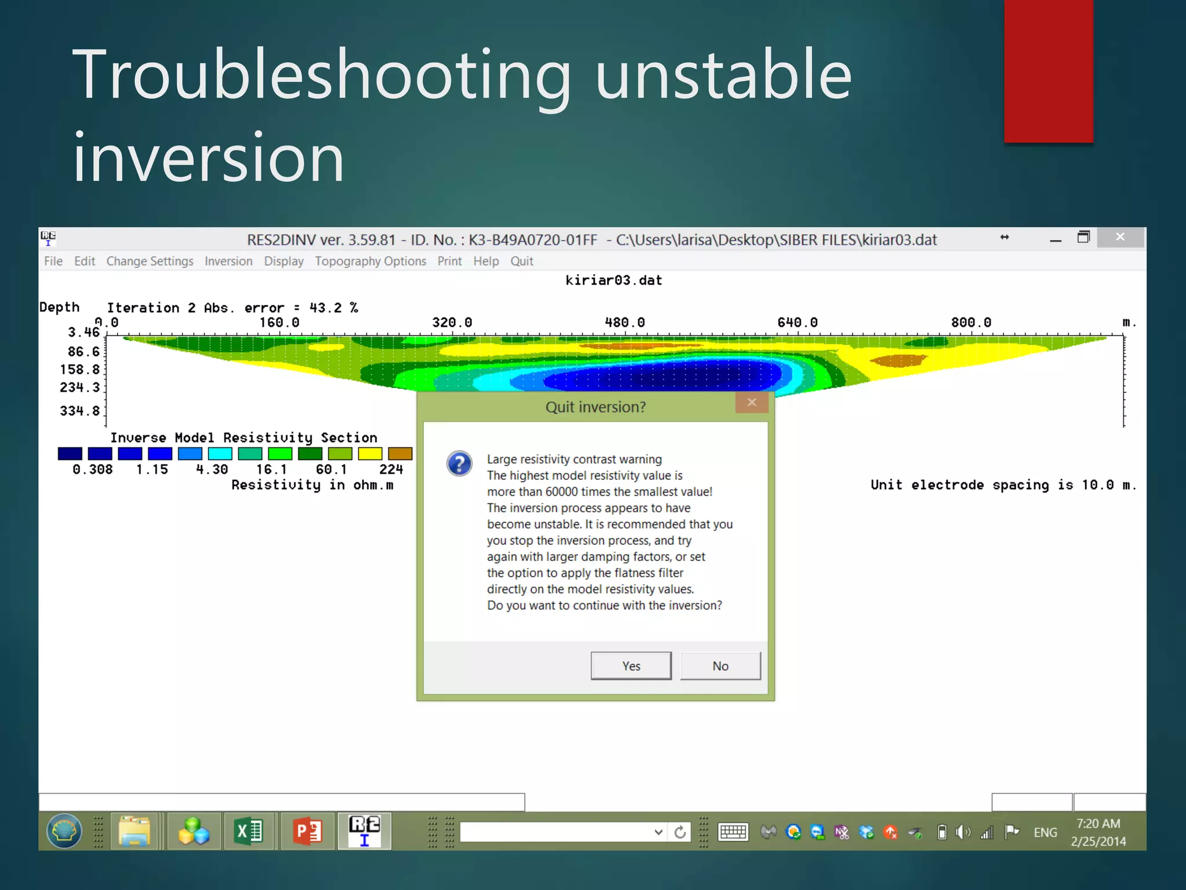
Task: Open the Help menu
Action: [x=486, y=261]
